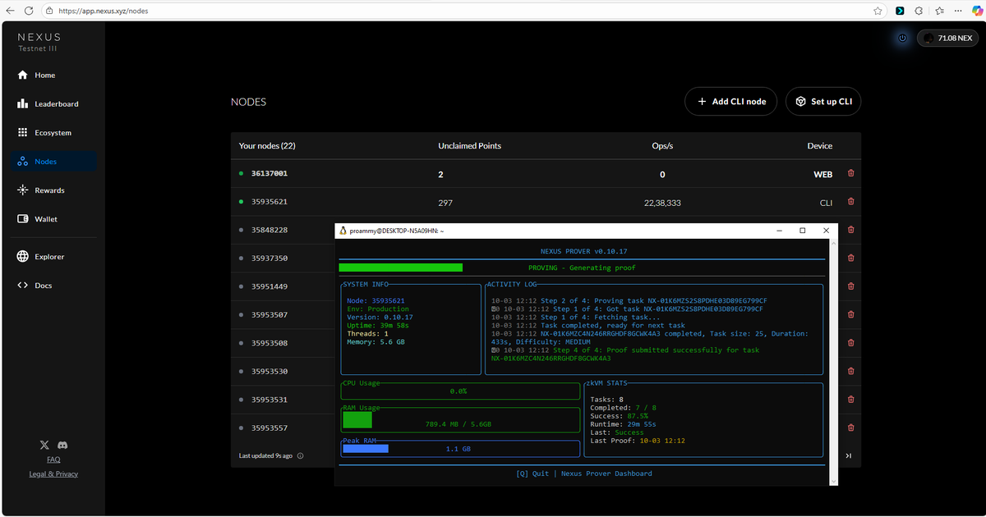Open Rewards in the sidebar
986x517 pixels.
point(41,190)
